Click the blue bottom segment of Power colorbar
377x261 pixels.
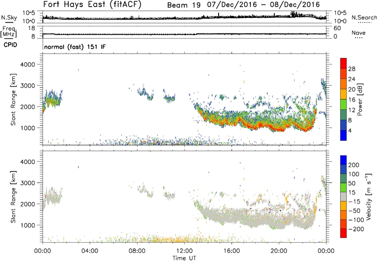pos(344,135)
